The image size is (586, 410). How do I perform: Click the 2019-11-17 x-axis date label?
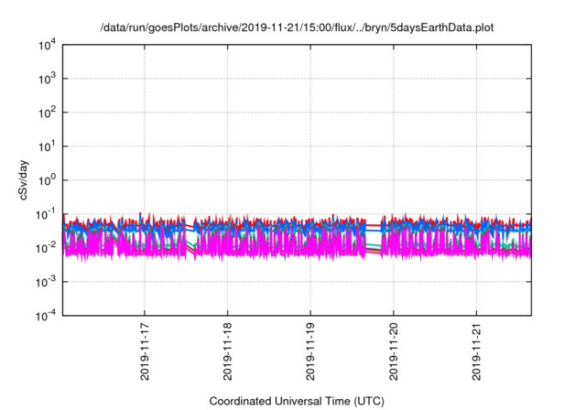point(145,351)
